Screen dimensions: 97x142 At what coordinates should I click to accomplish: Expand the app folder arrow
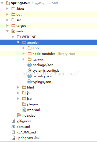coord(24,48)
